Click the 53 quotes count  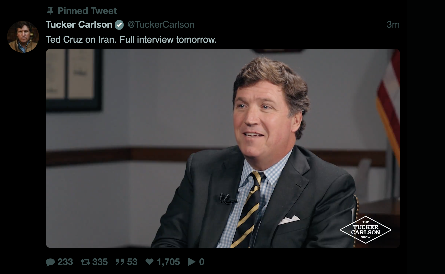(132, 262)
